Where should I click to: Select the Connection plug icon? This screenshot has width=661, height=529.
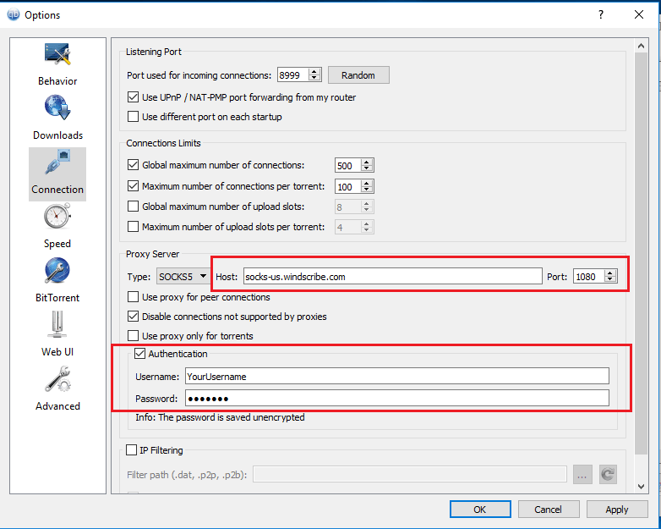[x=57, y=163]
